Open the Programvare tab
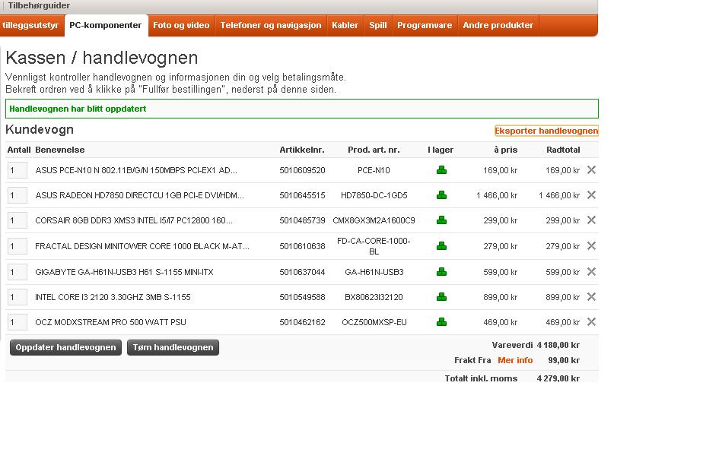This screenshot has height=449, width=703. (425, 26)
